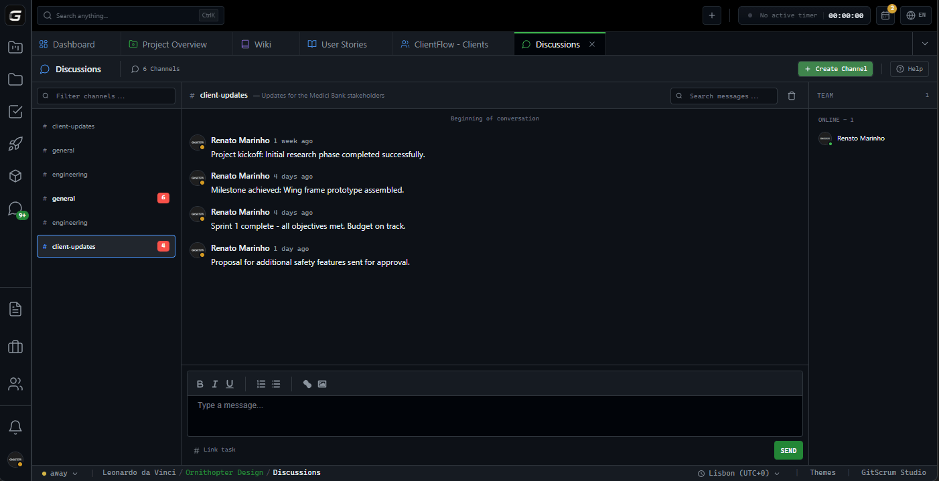
Task: Toggle bold formatting in the message editor
Action: pos(200,384)
